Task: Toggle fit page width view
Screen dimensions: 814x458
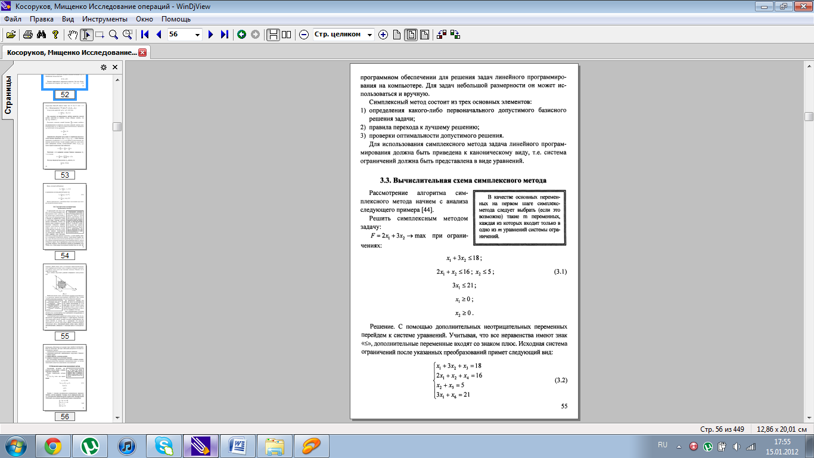Action: [424, 35]
